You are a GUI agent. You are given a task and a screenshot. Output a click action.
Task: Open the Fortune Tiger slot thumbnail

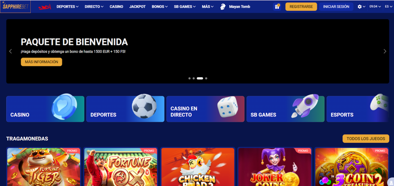44,167
